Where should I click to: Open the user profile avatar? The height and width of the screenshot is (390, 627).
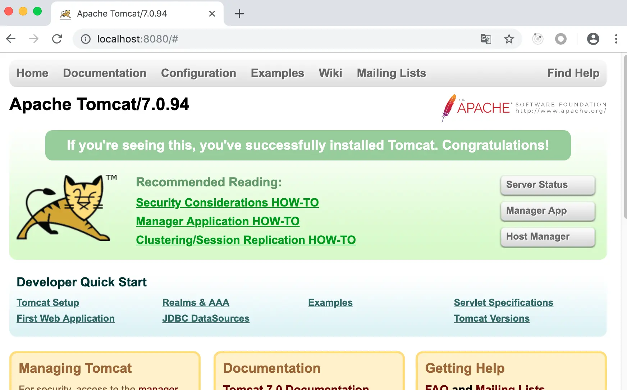click(593, 39)
